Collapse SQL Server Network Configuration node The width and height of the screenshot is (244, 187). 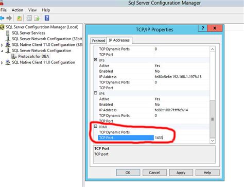pyautogui.click(x=2, y=51)
